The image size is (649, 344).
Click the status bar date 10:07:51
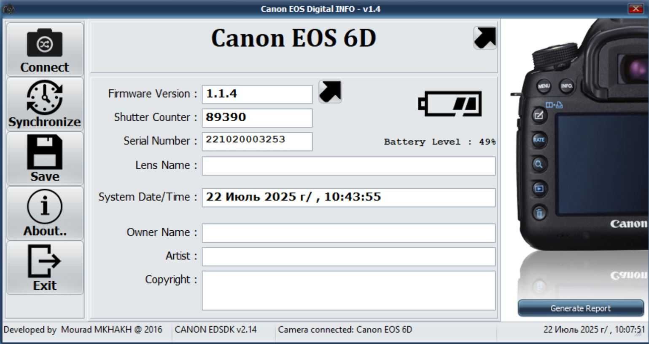pos(594,330)
